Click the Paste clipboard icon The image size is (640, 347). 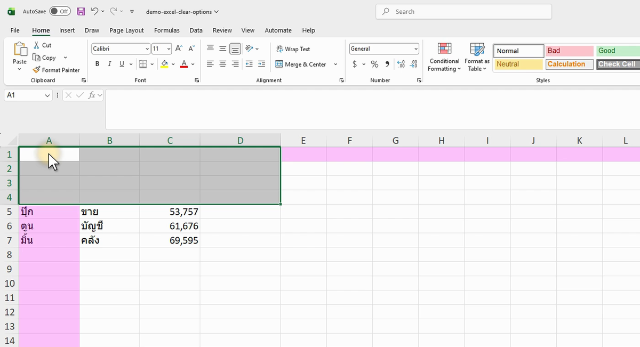click(20, 50)
